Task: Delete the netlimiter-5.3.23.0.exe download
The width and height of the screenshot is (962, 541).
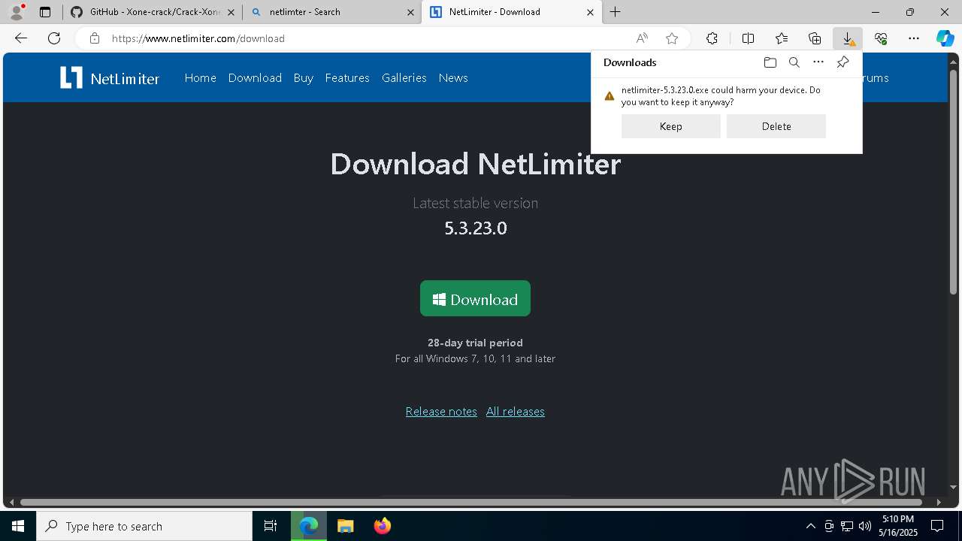Action: [x=776, y=126]
